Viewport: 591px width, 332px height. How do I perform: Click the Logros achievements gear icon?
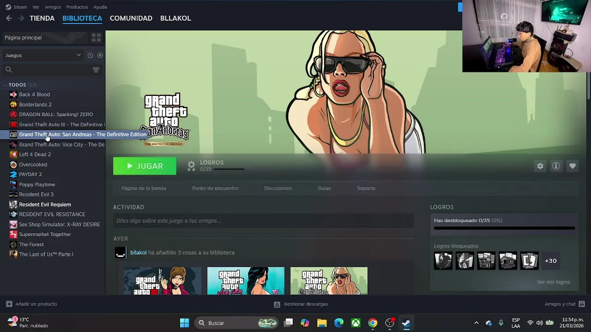click(191, 166)
